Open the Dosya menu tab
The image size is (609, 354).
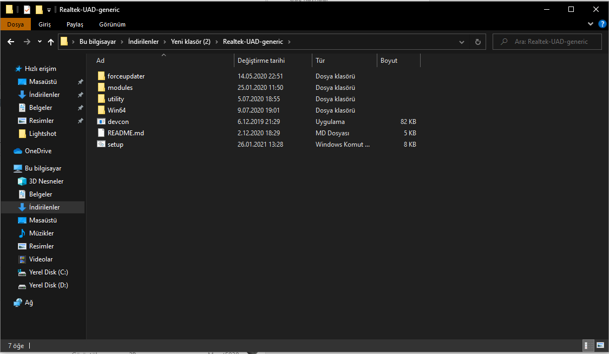(16, 24)
